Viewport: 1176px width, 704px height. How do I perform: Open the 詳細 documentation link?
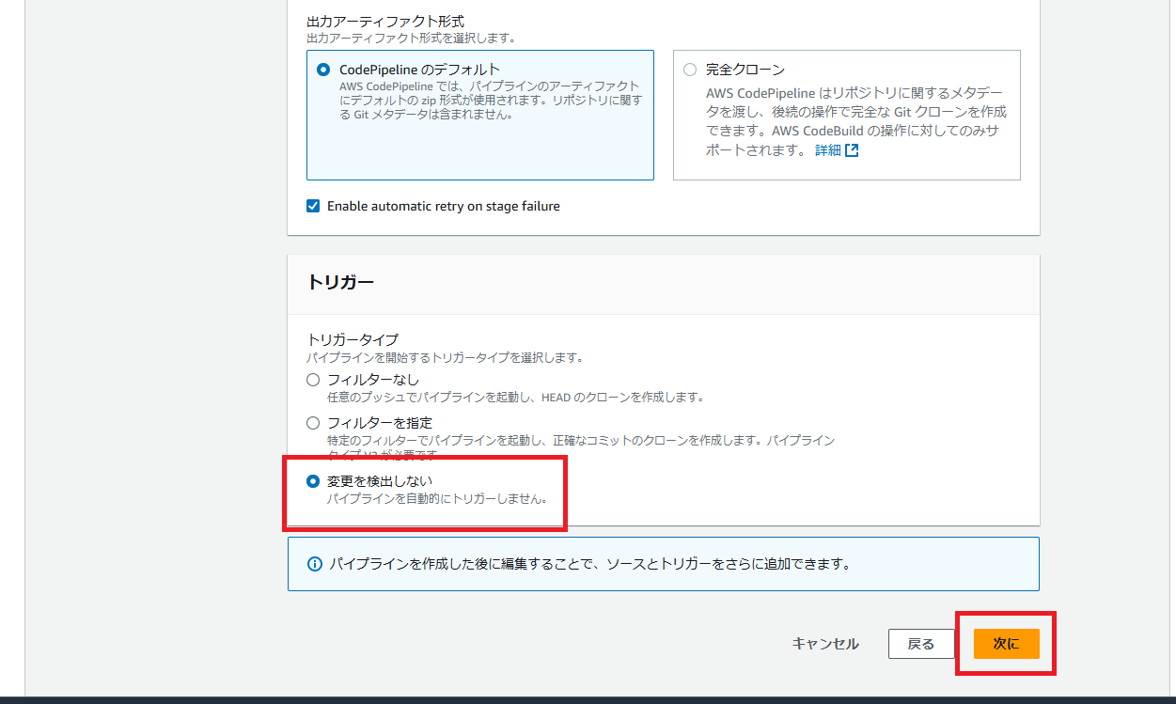tap(827, 149)
